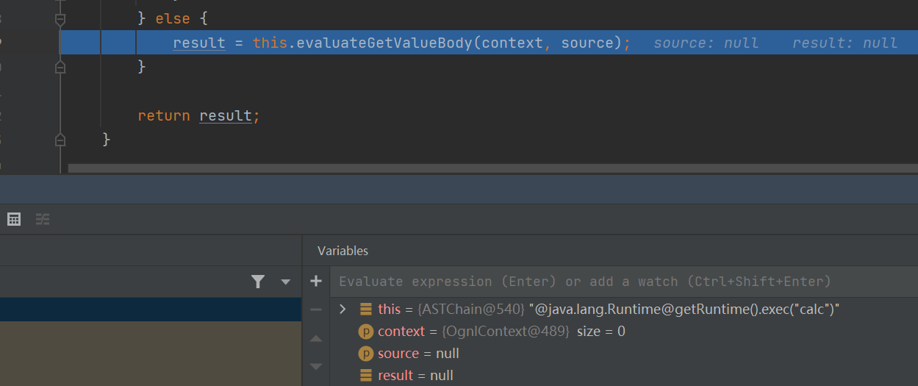This screenshot has width=918, height=386.
Task: Click the parameter icon beside context variable
Action: click(x=365, y=332)
